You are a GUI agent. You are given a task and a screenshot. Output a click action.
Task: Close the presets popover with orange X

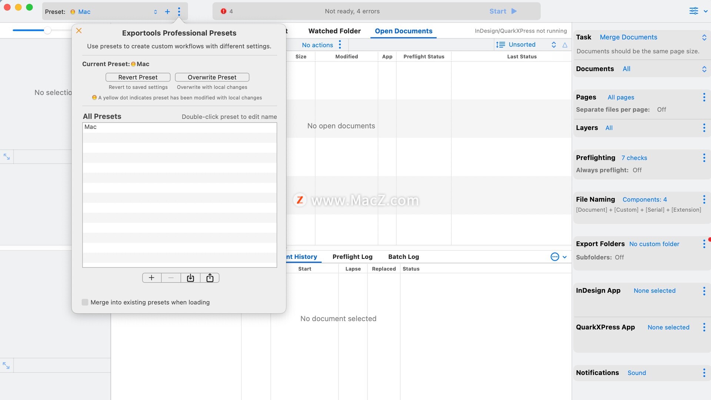click(x=79, y=31)
